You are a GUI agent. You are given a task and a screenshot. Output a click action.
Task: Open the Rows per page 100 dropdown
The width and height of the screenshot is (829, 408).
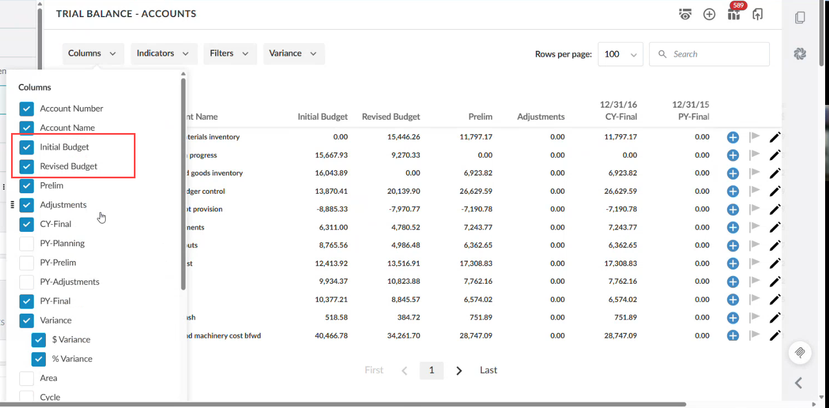point(621,54)
